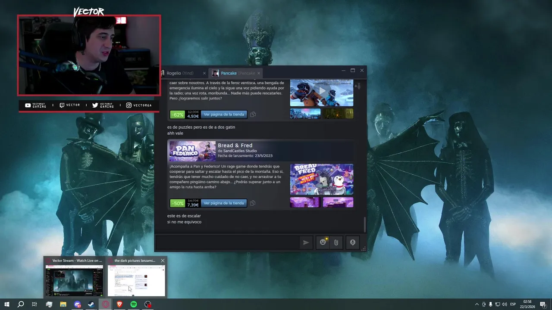Open Discord from the taskbar
552x310 pixels.
[x=77, y=304]
